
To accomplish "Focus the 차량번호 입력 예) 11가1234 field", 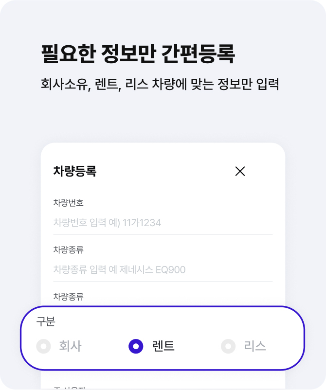I will click(x=163, y=222).
